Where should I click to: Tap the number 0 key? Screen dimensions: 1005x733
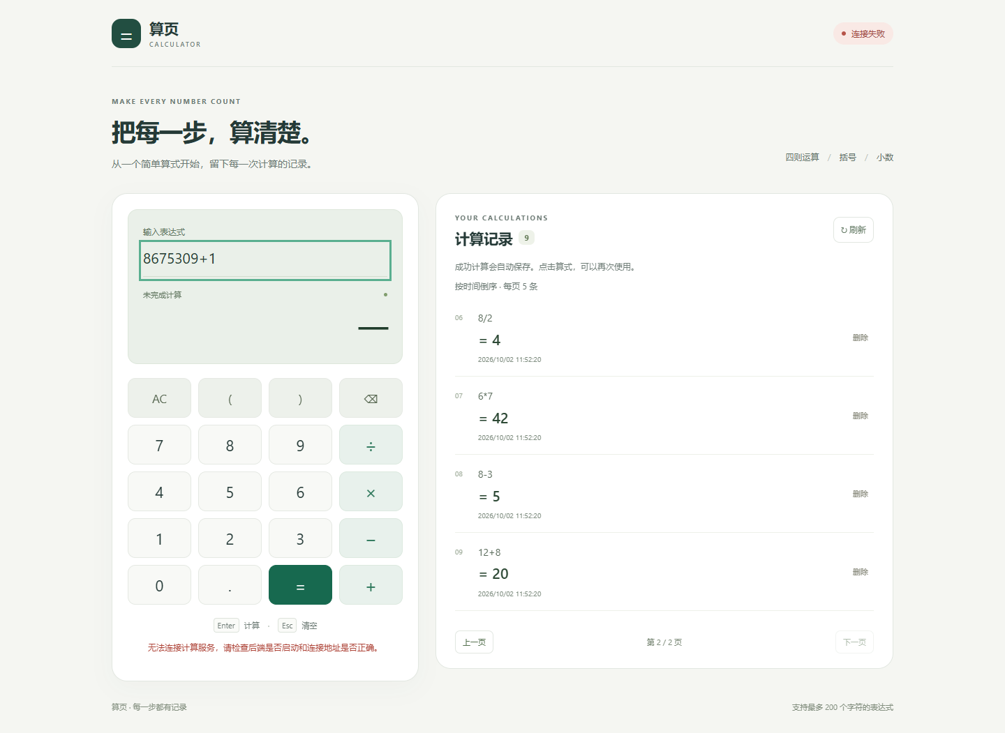pos(159,585)
